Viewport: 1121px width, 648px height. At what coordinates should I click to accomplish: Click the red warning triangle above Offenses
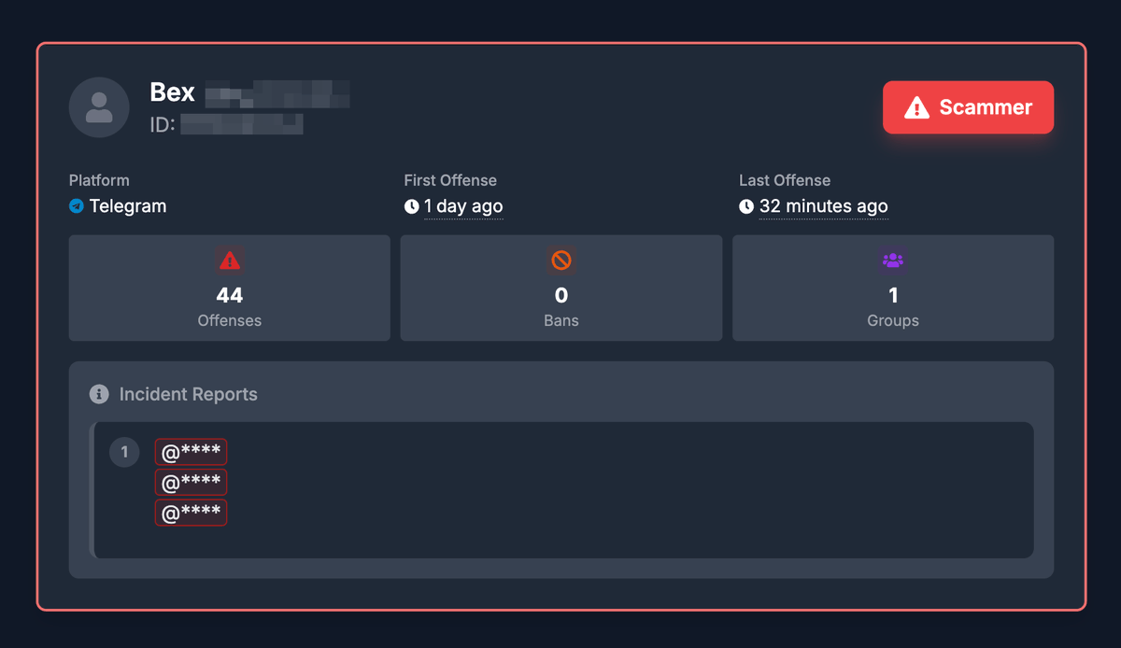(230, 261)
